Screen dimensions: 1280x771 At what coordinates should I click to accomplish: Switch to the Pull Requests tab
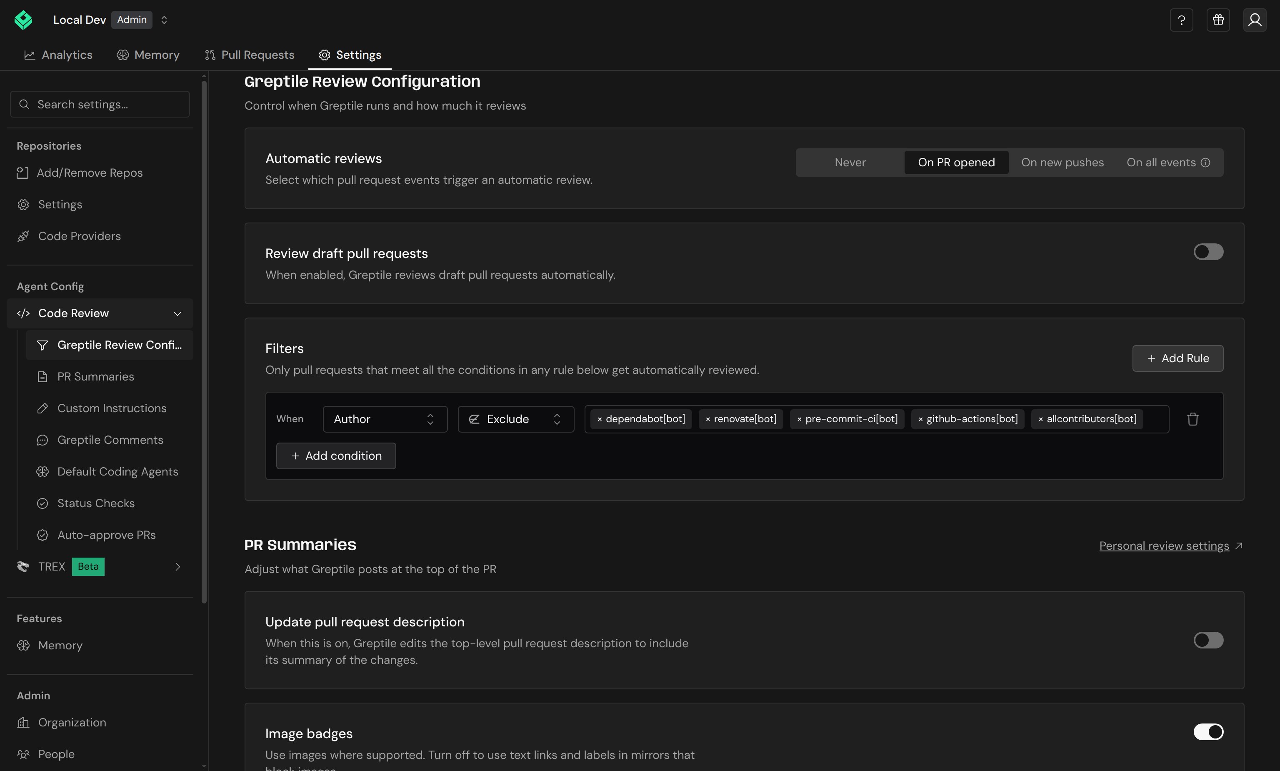click(249, 55)
